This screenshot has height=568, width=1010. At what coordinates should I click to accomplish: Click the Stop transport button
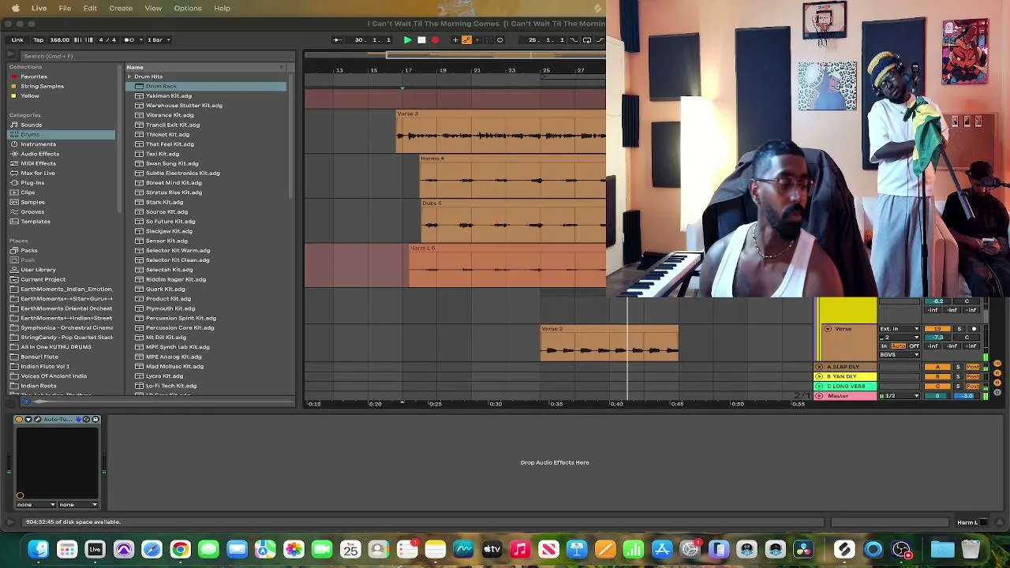tap(421, 40)
